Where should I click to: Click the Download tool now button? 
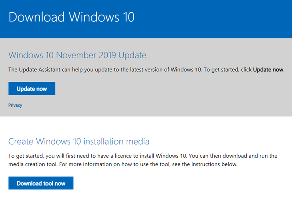pos(41,183)
